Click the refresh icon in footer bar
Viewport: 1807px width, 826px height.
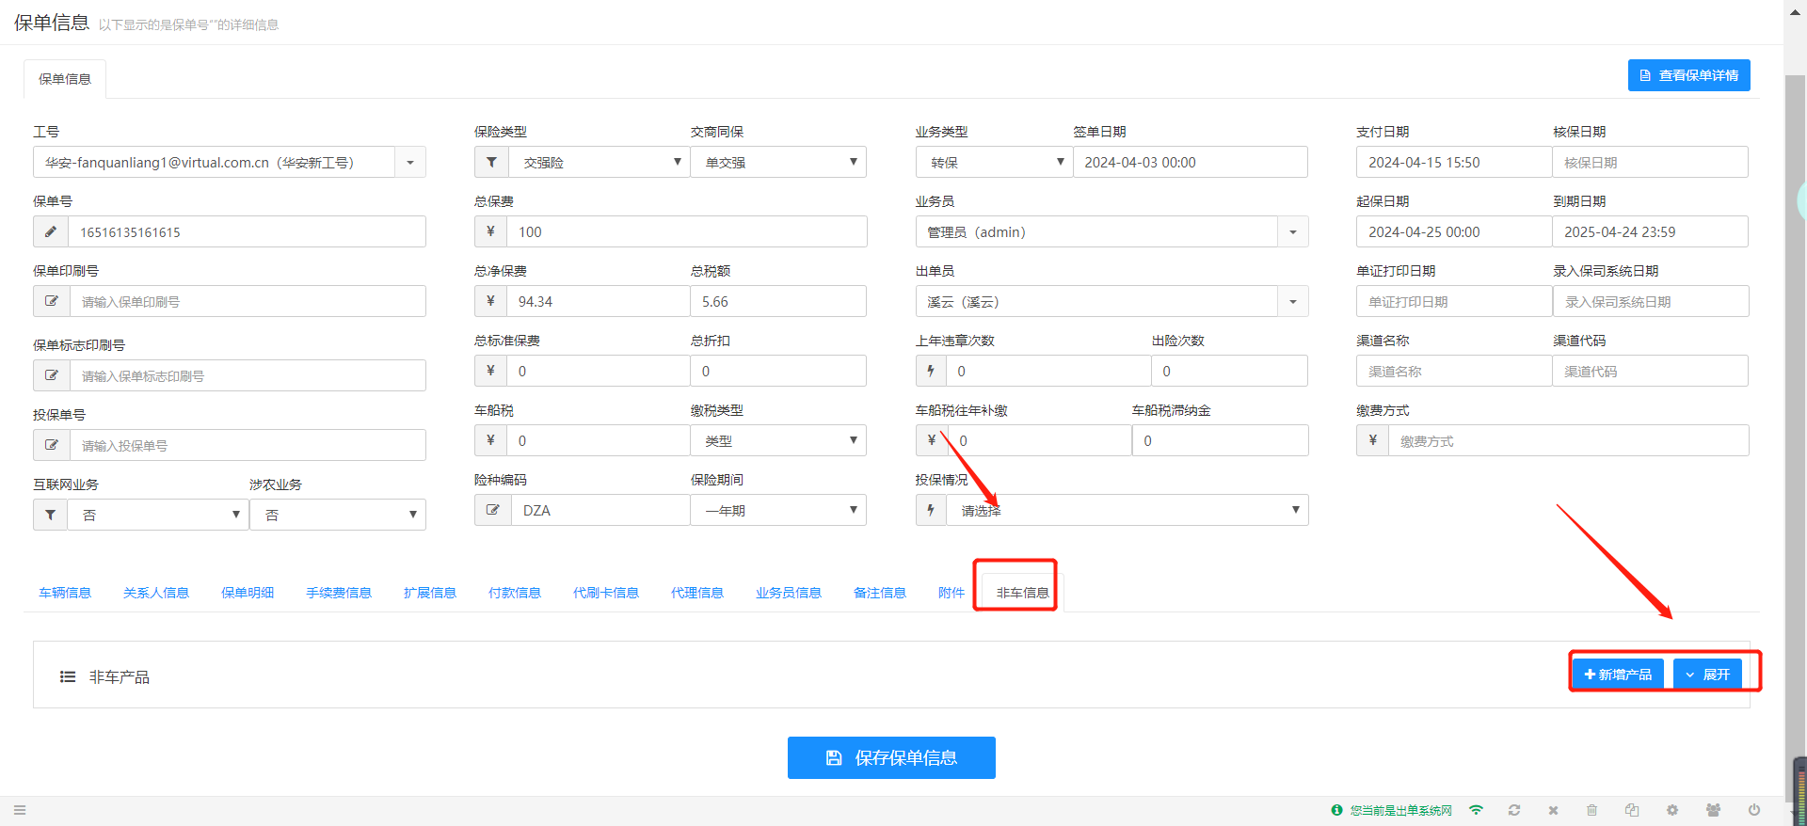pos(1514,810)
